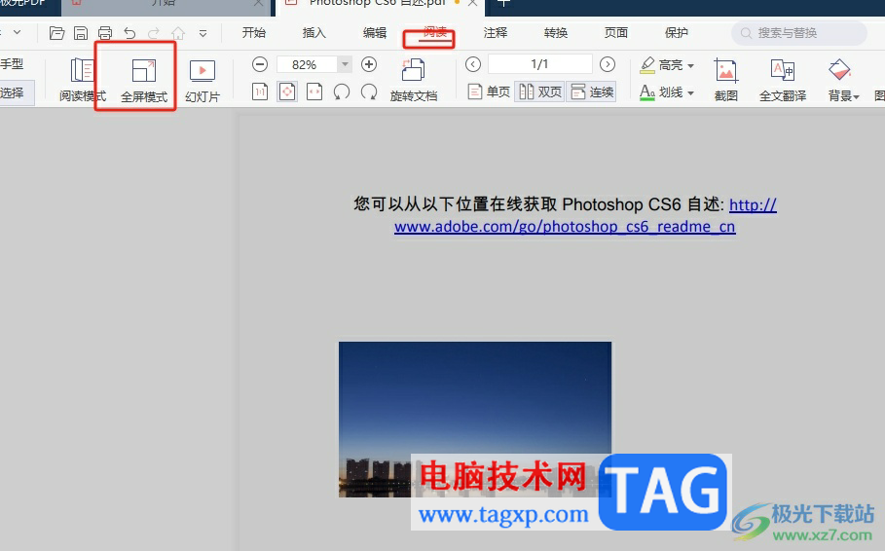Click the 背景 background tool
Viewport: 885px width, 551px height.
click(840, 80)
